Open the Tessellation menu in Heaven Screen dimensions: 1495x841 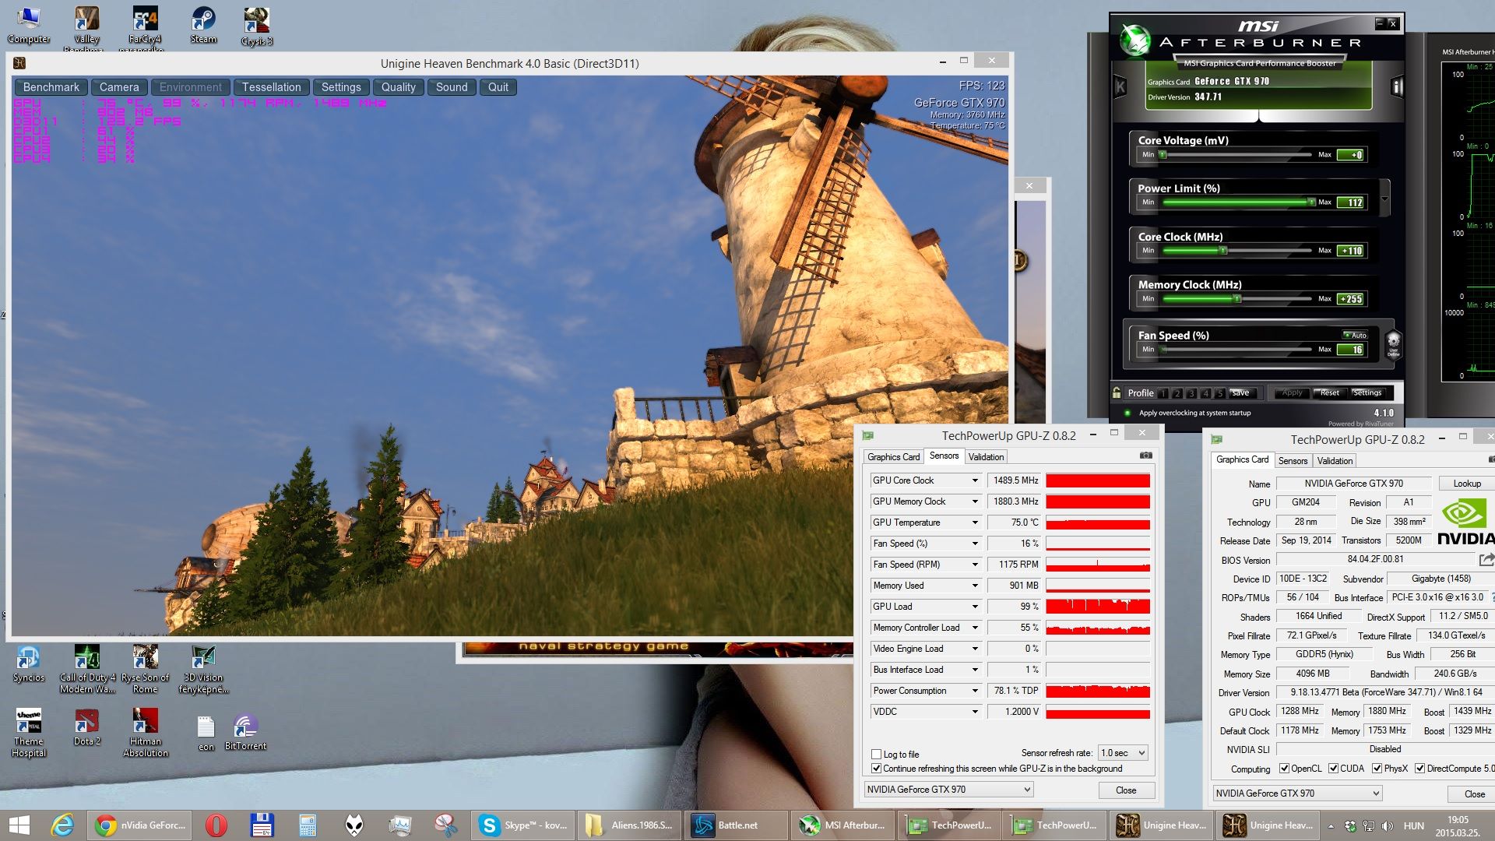pyautogui.click(x=271, y=87)
